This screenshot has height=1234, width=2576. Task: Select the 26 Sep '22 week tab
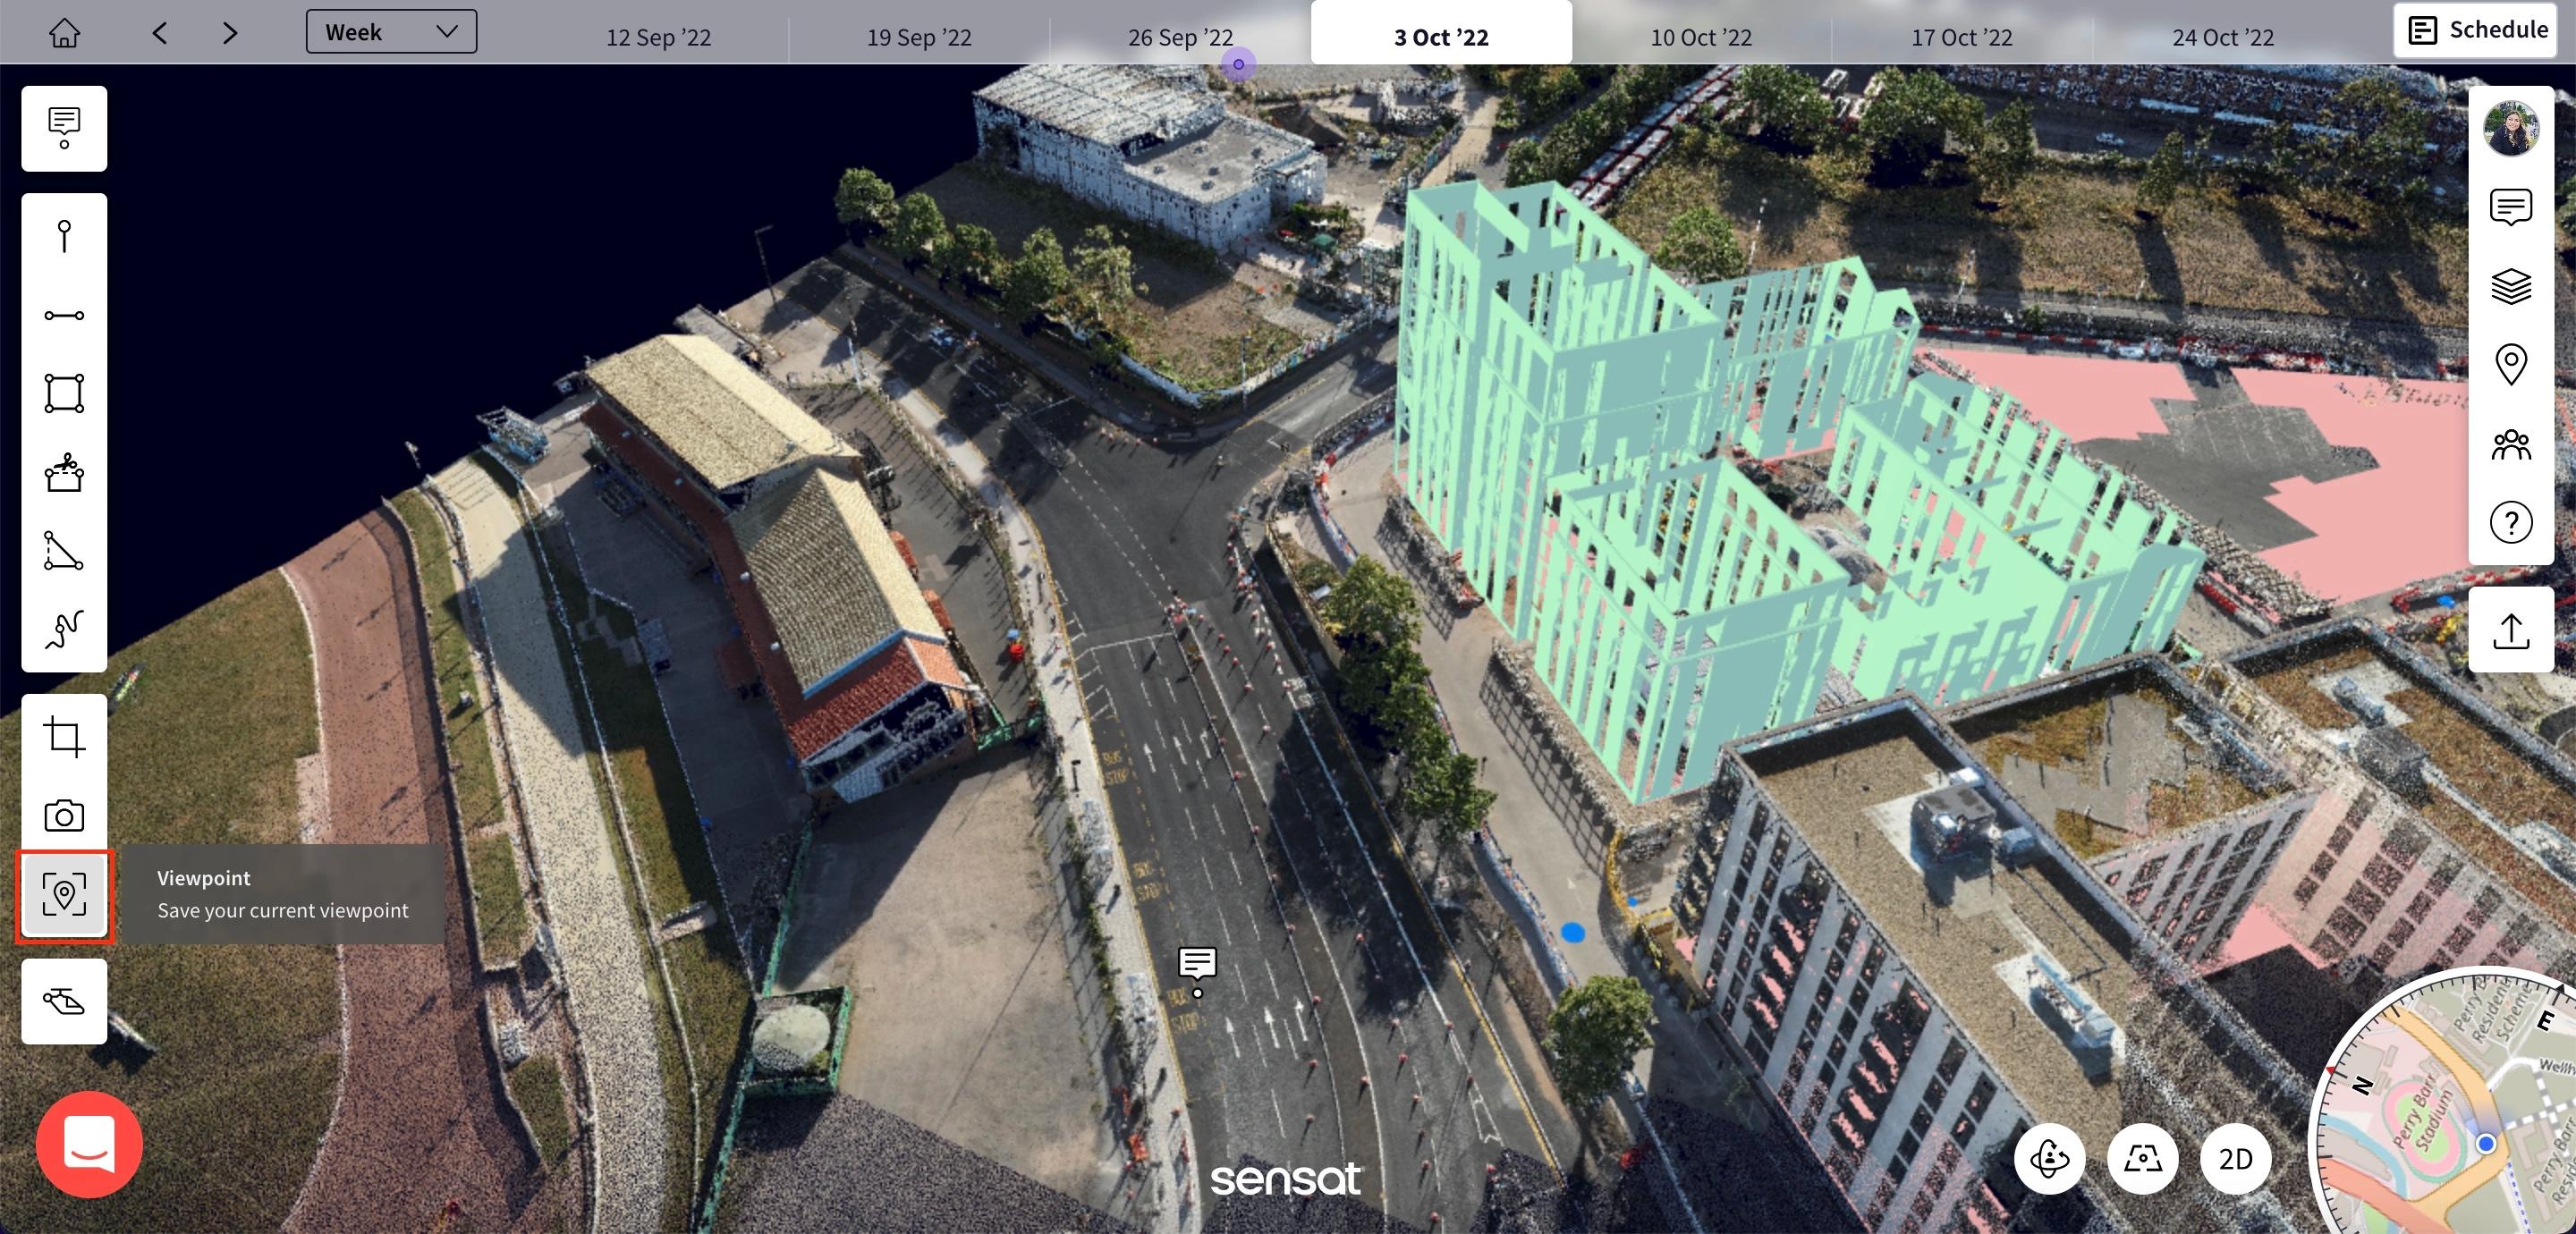point(1179,37)
